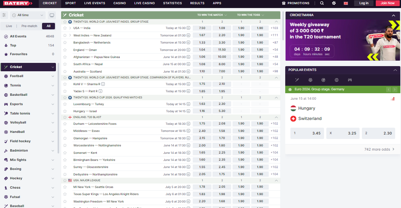This screenshot has height=208, width=401.
Task: Click the Volleyball icon in the sidebar
Action: click(x=6, y=123)
